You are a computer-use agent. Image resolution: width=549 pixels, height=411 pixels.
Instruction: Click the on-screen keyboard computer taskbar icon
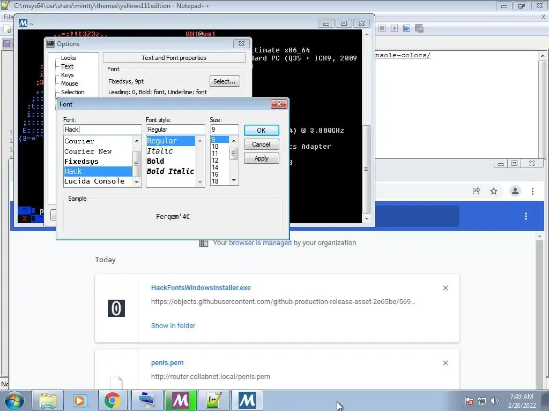147,400
